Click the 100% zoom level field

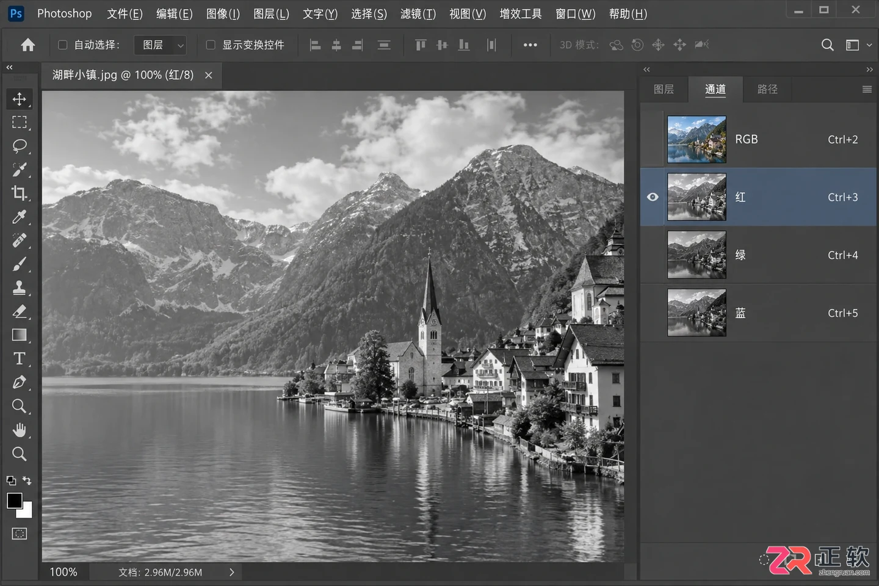pyautogui.click(x=63, y=572)
